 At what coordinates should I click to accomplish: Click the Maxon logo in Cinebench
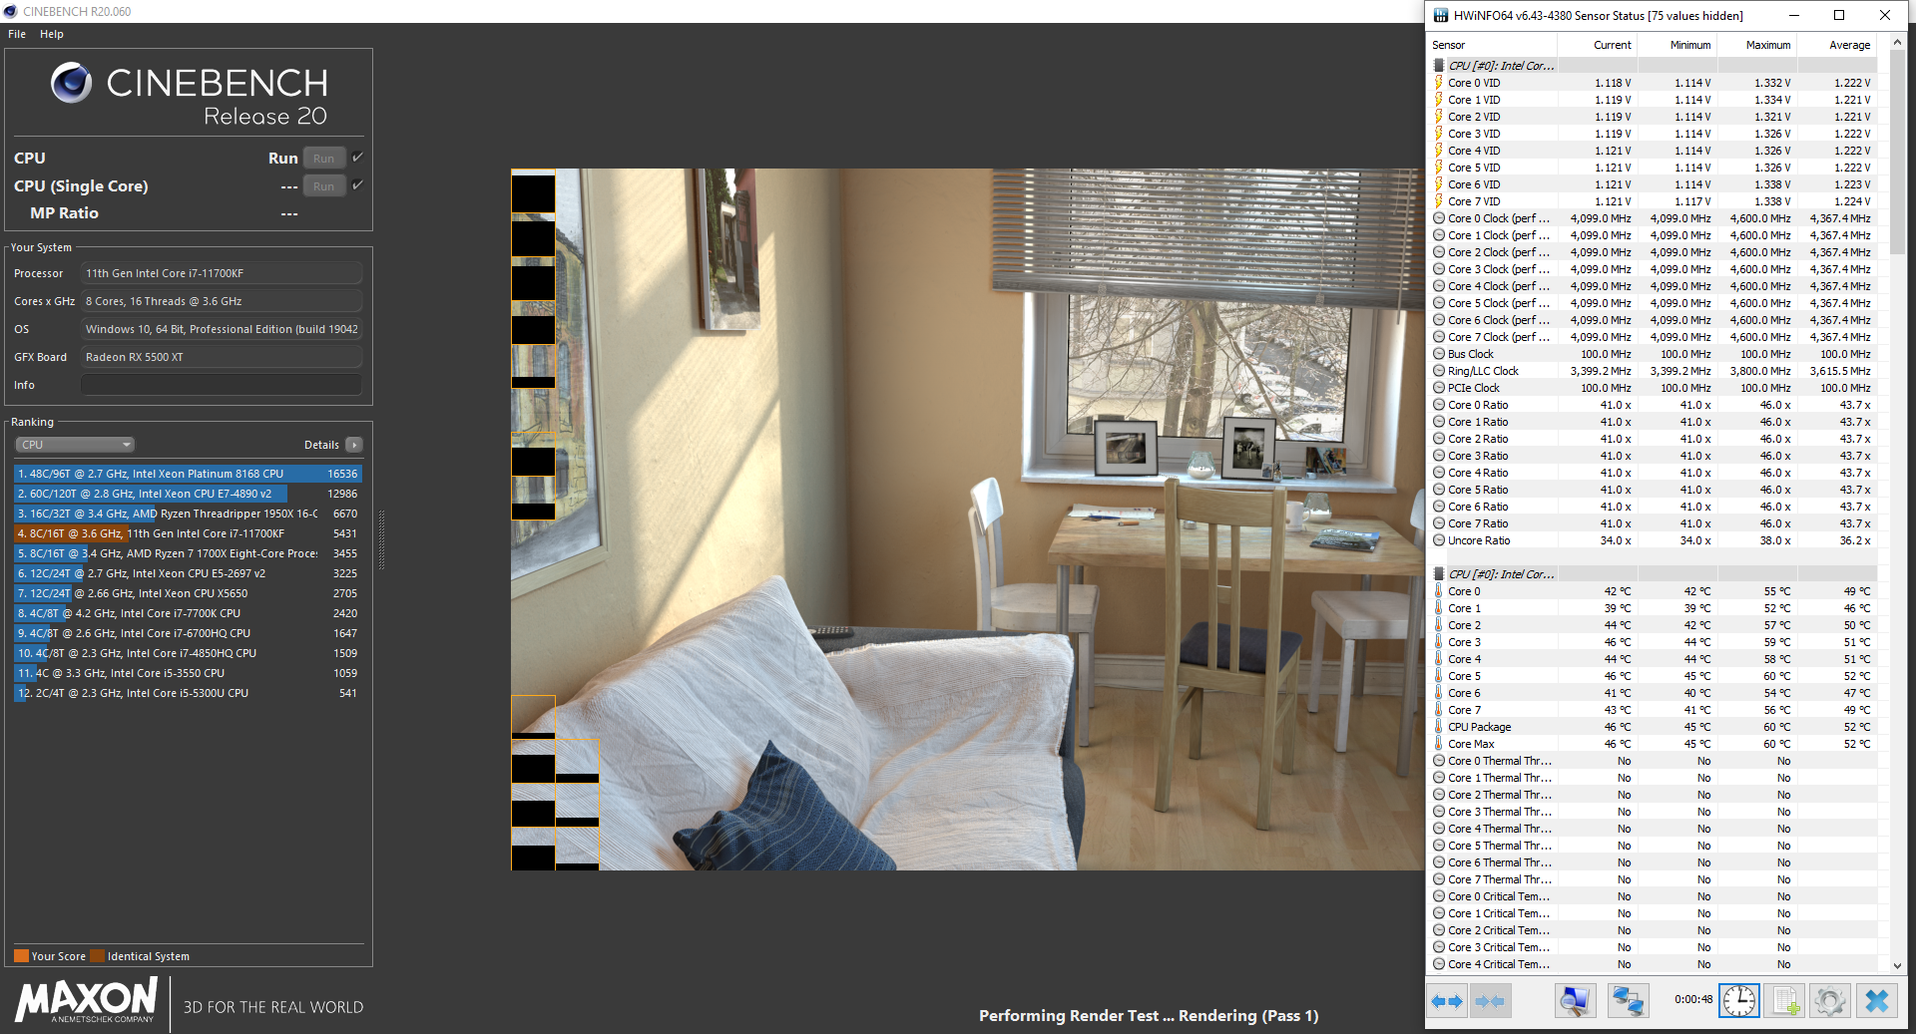(87, 1000)
